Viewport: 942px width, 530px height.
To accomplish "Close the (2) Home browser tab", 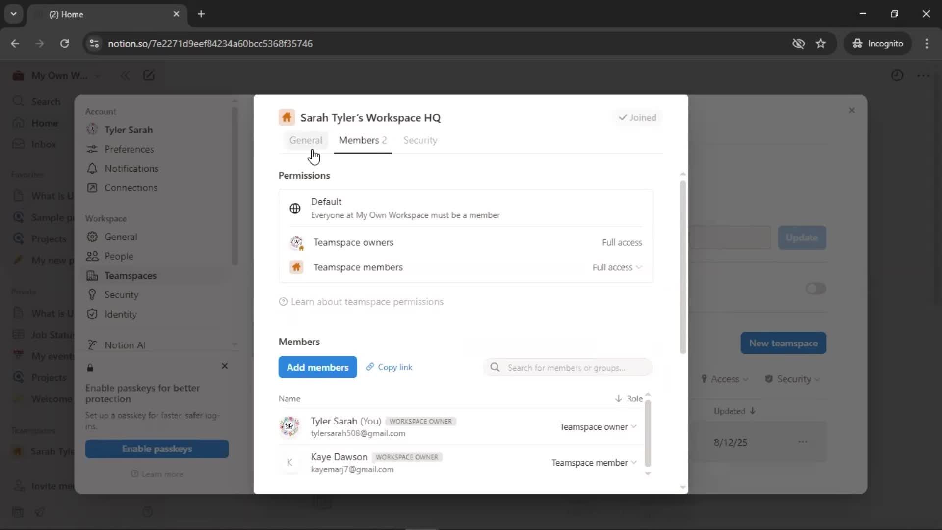I will pyautogui.click(x=176, y=14).
